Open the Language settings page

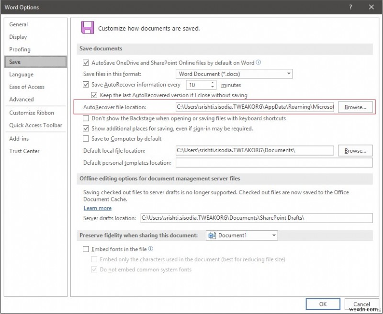[22, 74]
